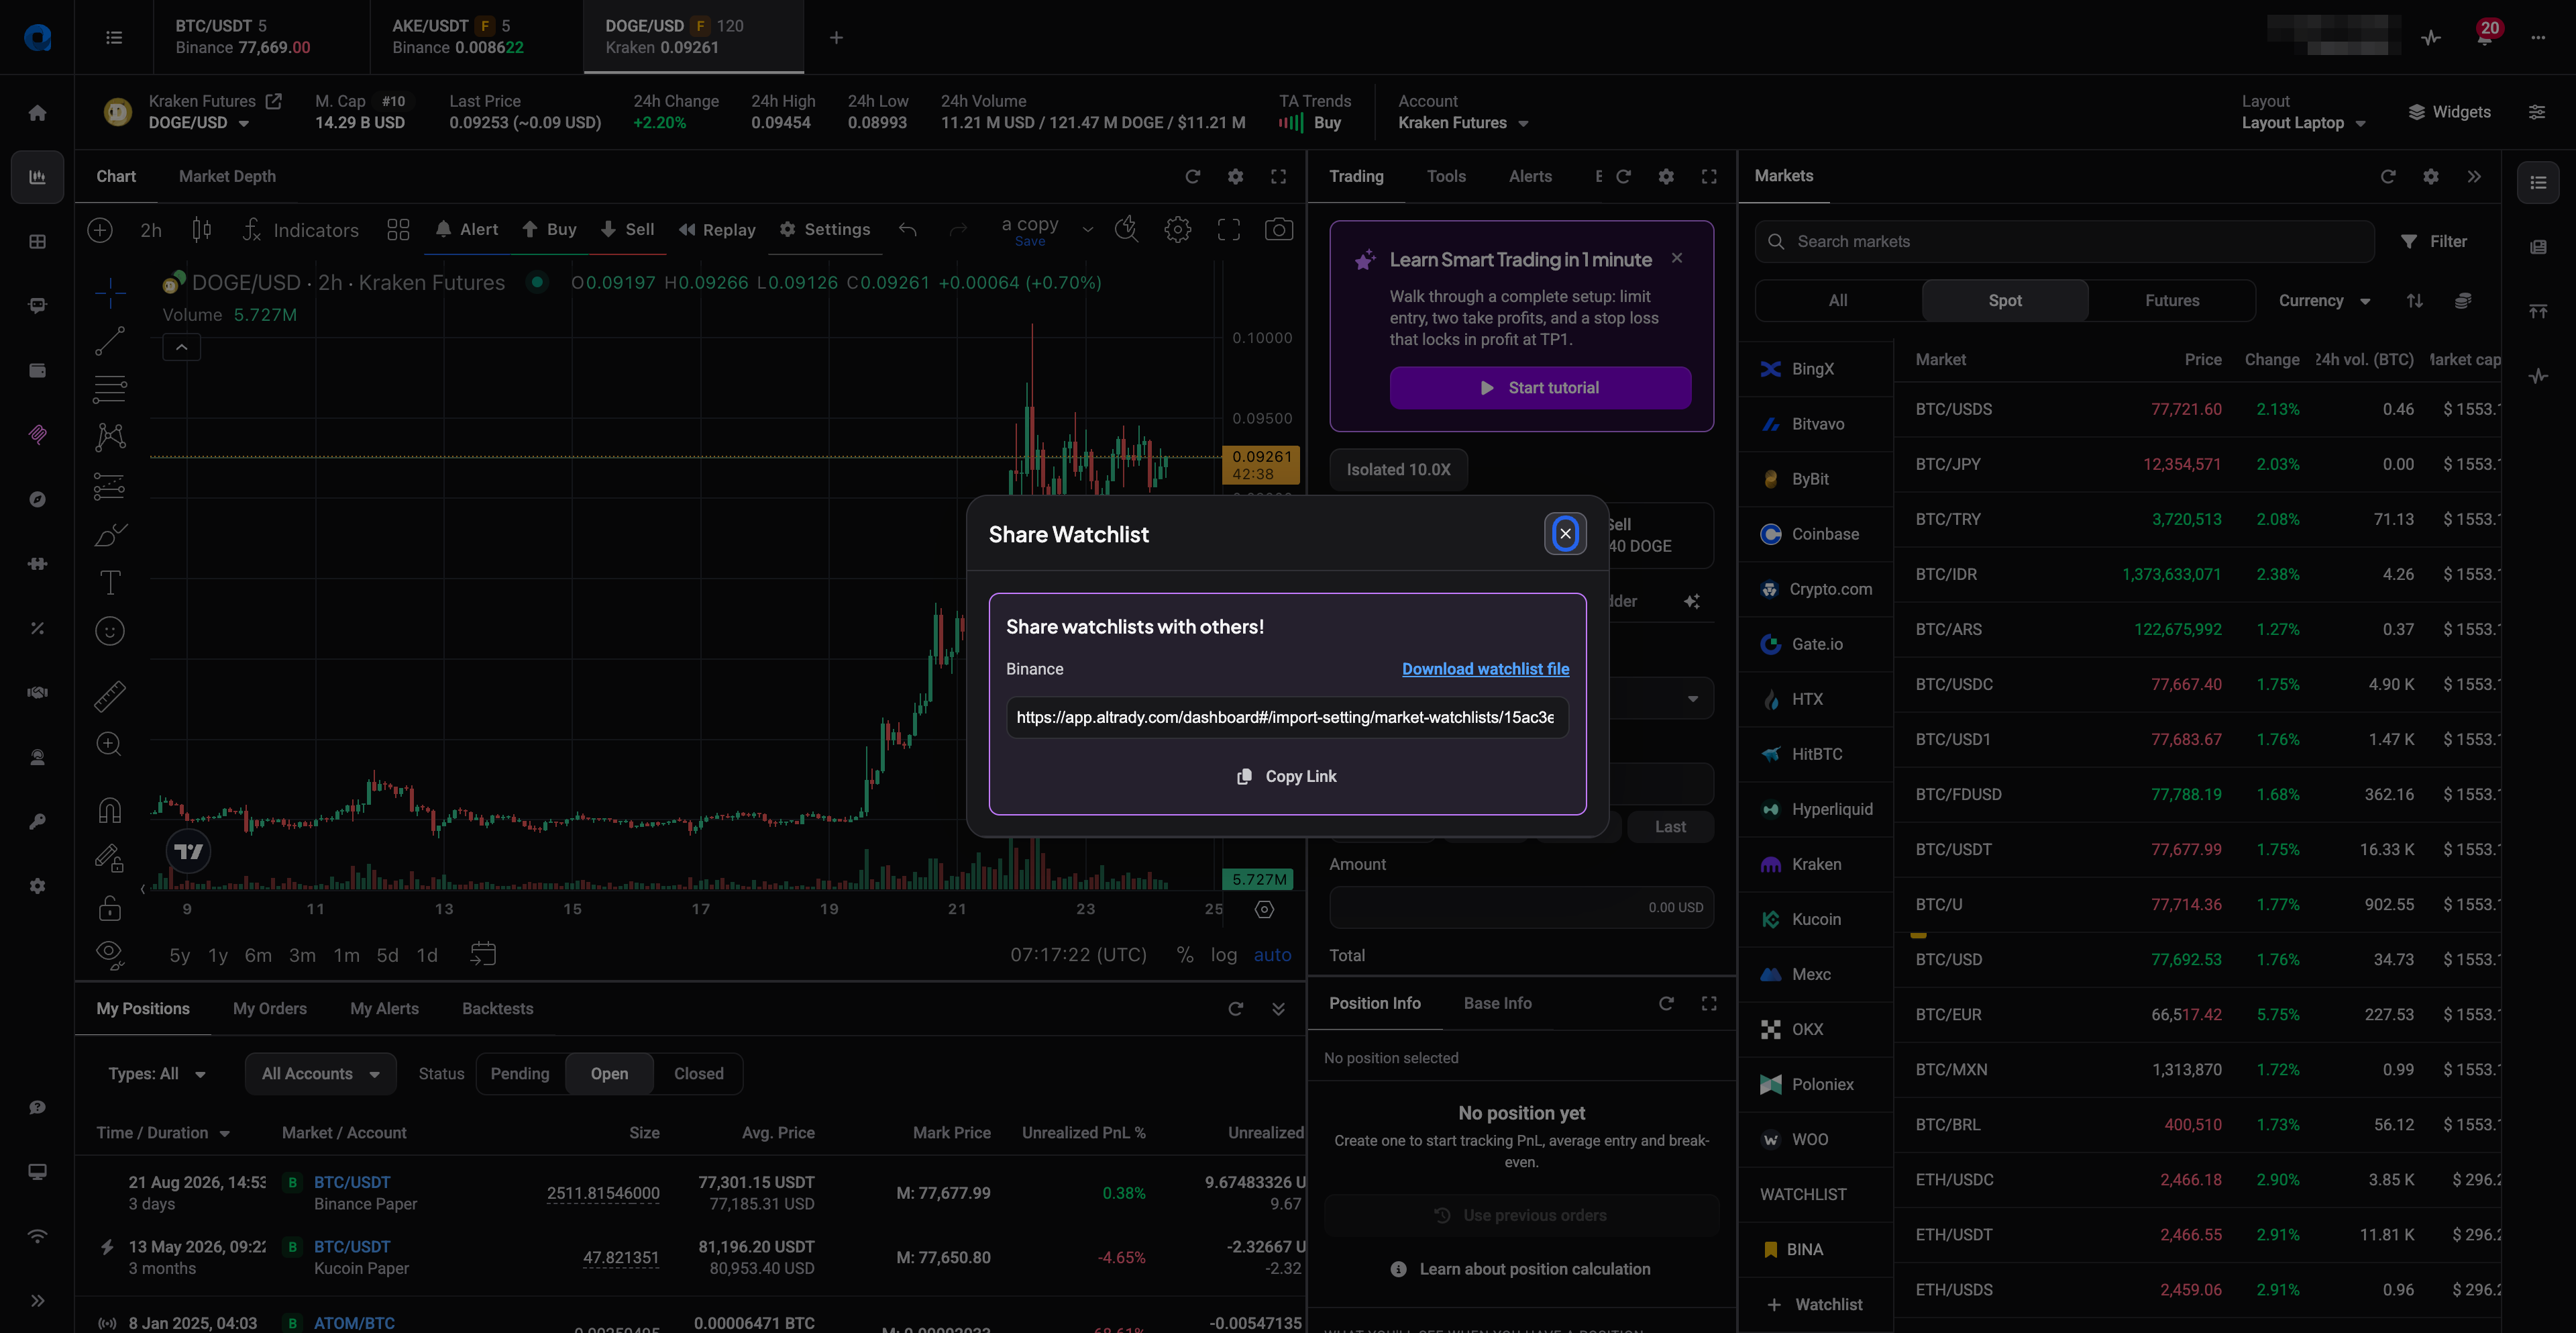Screen dimensions: 2576x1333
Task: Click the undo arrow in chart toolbar
Action: pyautogui.click(x=907, y=230)
